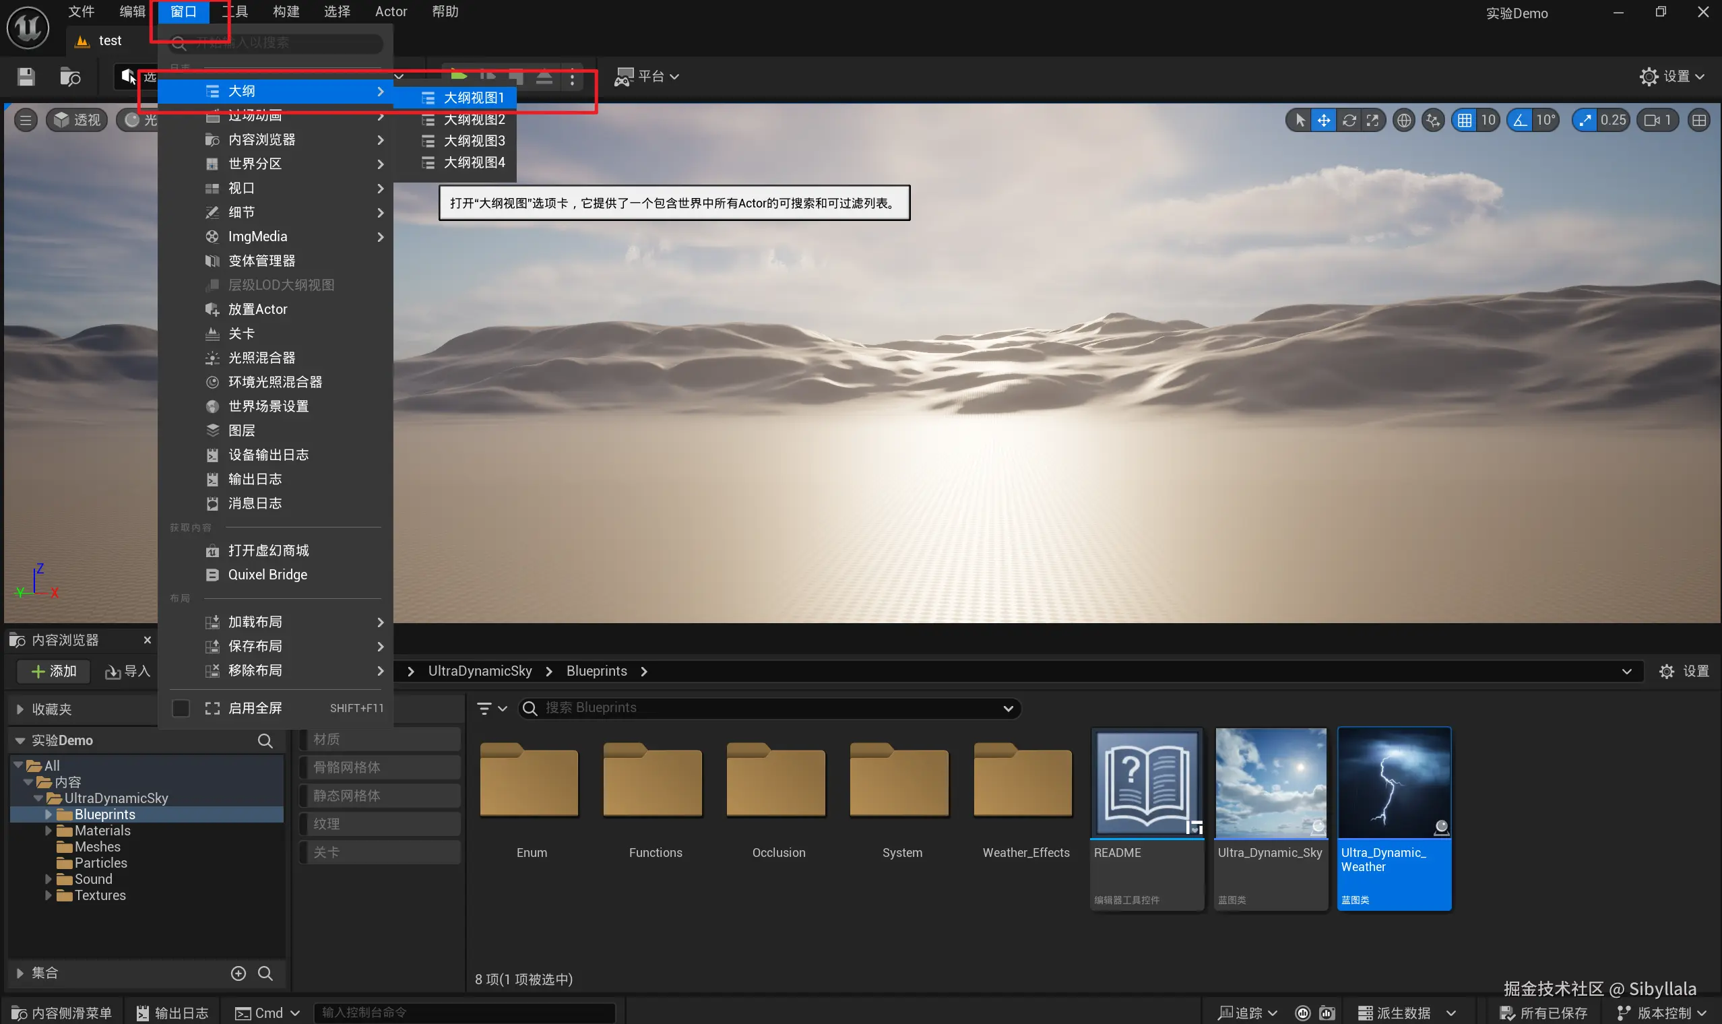Image resolution: width=1722 pixels, height=1024 pixels.
Task: Expand the 收藏夹 favorites section
Action: click(20, 709)
